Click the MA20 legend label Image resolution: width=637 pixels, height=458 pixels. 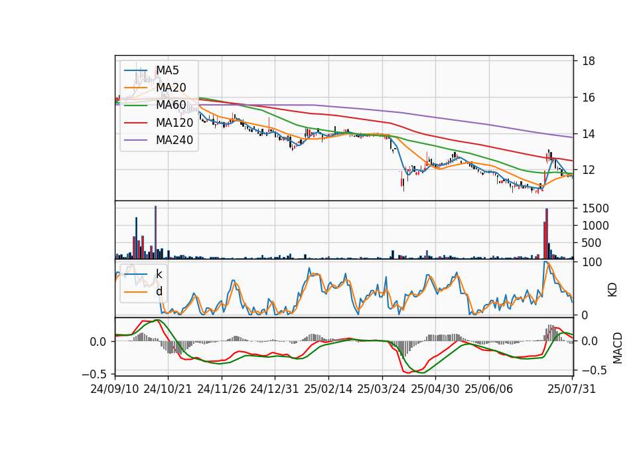171,88
